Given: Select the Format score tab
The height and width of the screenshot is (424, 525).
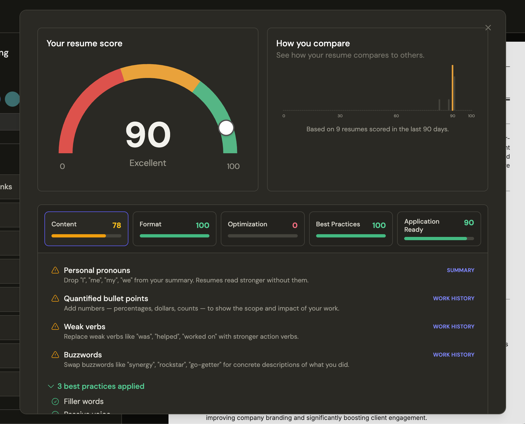Looking at the screenshot, I should (174, 229).
